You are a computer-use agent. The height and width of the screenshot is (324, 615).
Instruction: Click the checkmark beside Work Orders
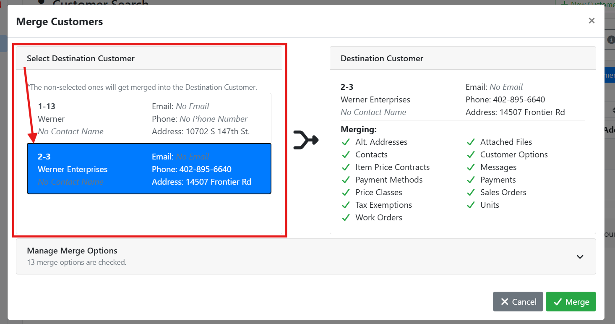click(x=346, y=218)
